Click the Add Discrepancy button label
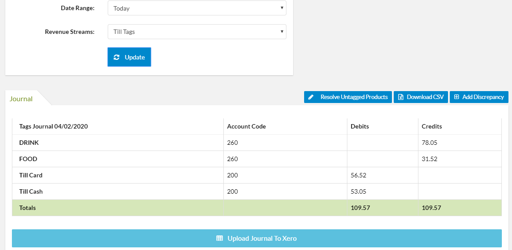This screenshot has width=512, height=250. click(x=483, y=97)
